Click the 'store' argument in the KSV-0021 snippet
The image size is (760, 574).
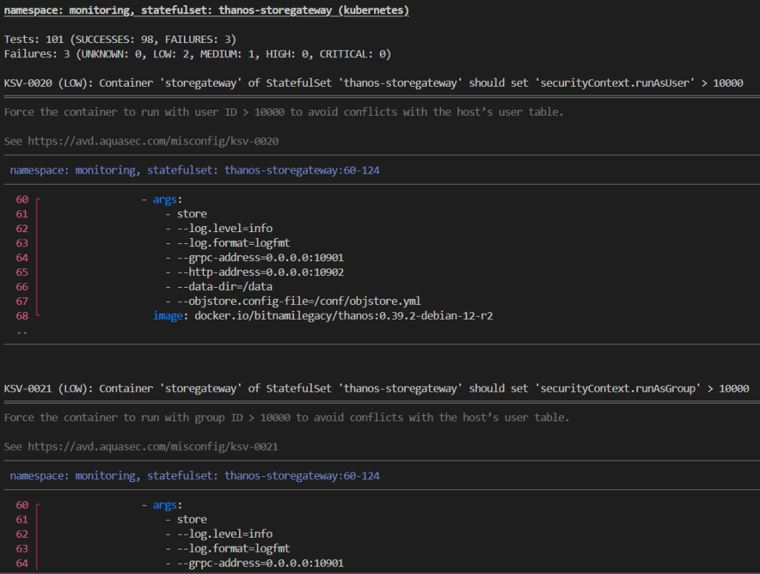[x=192, y=520]
